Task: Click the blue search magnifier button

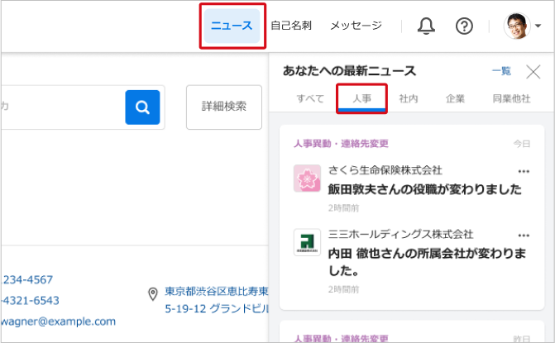Action: coord(142,107)
